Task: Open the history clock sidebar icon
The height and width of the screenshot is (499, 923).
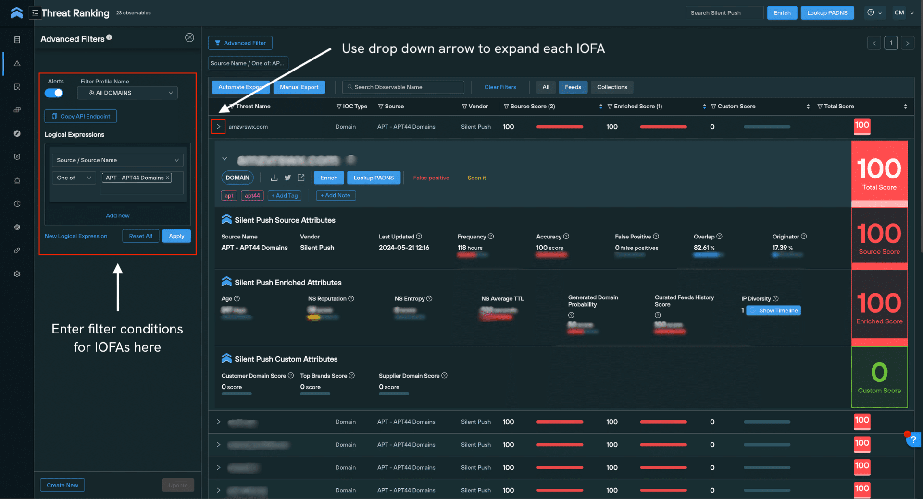Action: click(x=17, y=204)
